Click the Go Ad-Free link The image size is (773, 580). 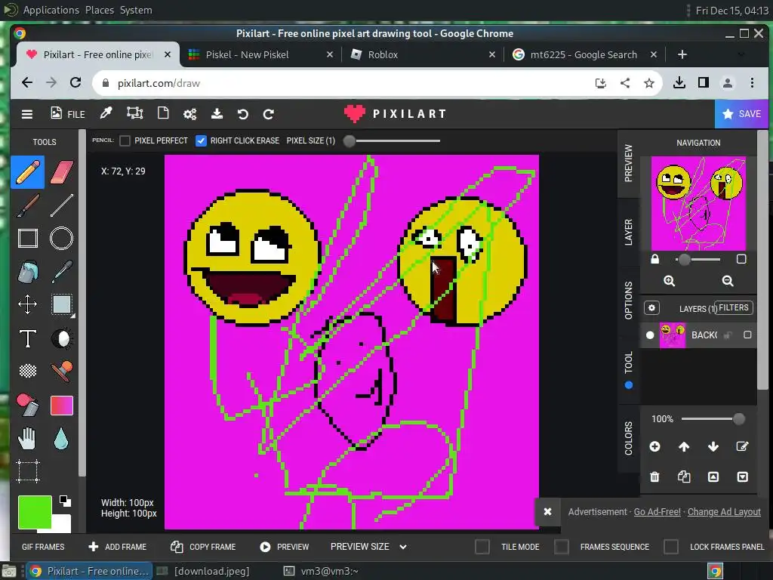[x=657, y=512]
